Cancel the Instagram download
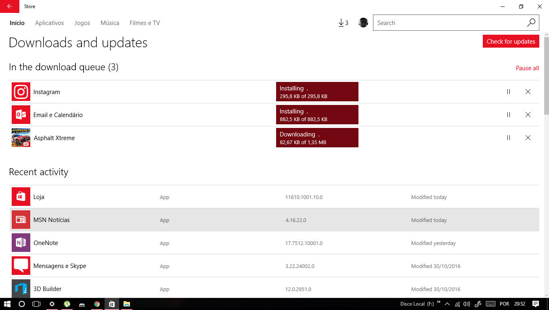This screenshot has height=310, width=549. 528,92
